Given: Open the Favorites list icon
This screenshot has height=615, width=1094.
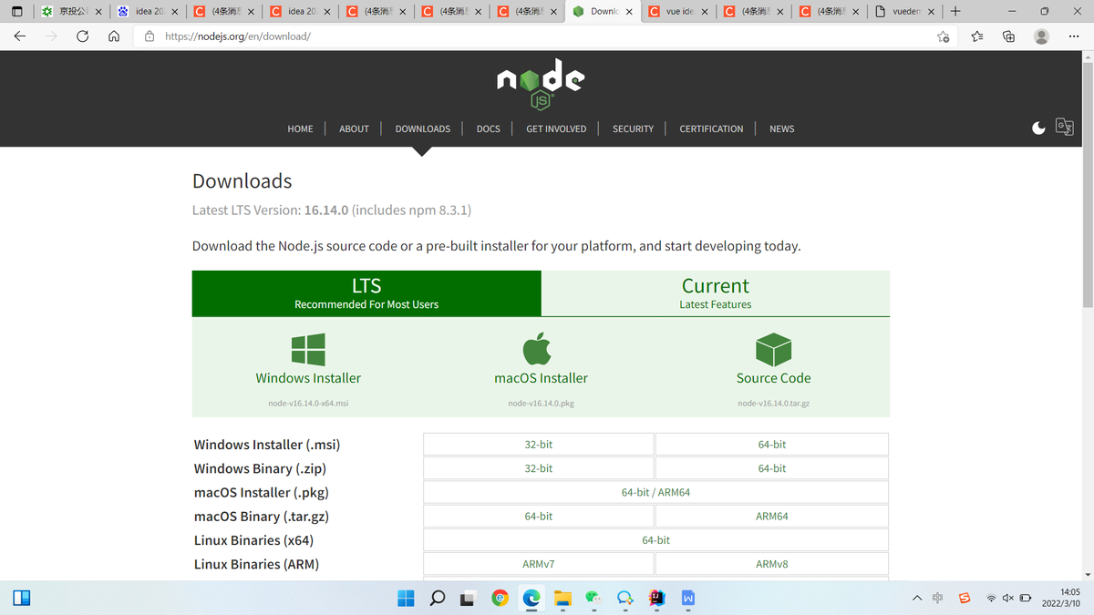Looking at the screenshot, I should pos(977,36).
